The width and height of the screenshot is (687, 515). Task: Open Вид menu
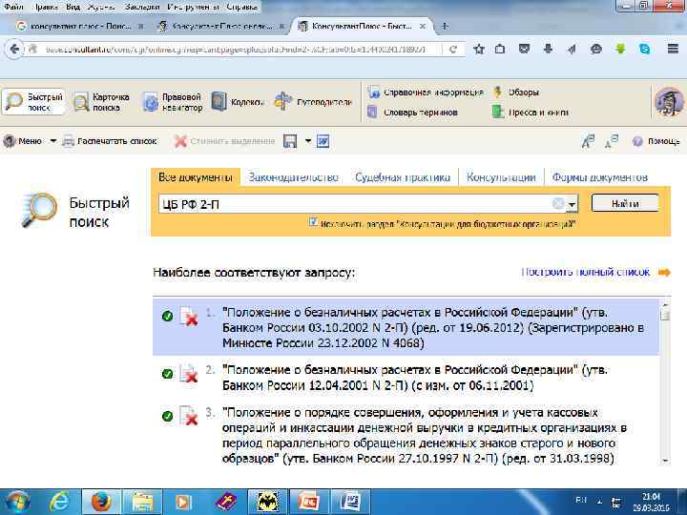pyautogui.click(x=73, y=7)
